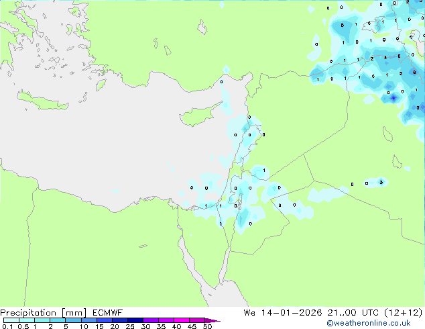
Task: Select the 10–15 mm legend swatch
Action: pyautogui.click(x=89, y=320)
